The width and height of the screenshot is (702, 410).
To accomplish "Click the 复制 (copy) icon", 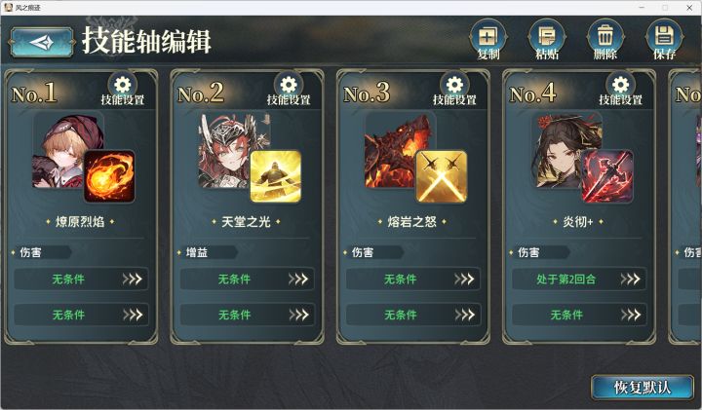I will 488,40.
